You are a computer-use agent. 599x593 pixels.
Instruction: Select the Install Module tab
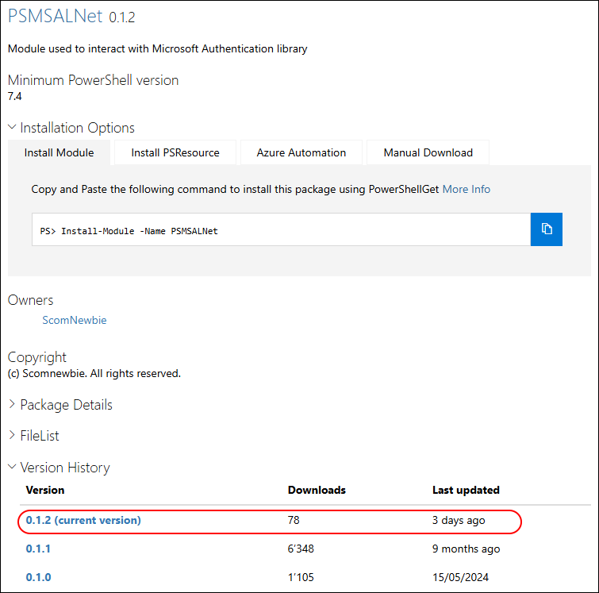click(x=59, y=152)
